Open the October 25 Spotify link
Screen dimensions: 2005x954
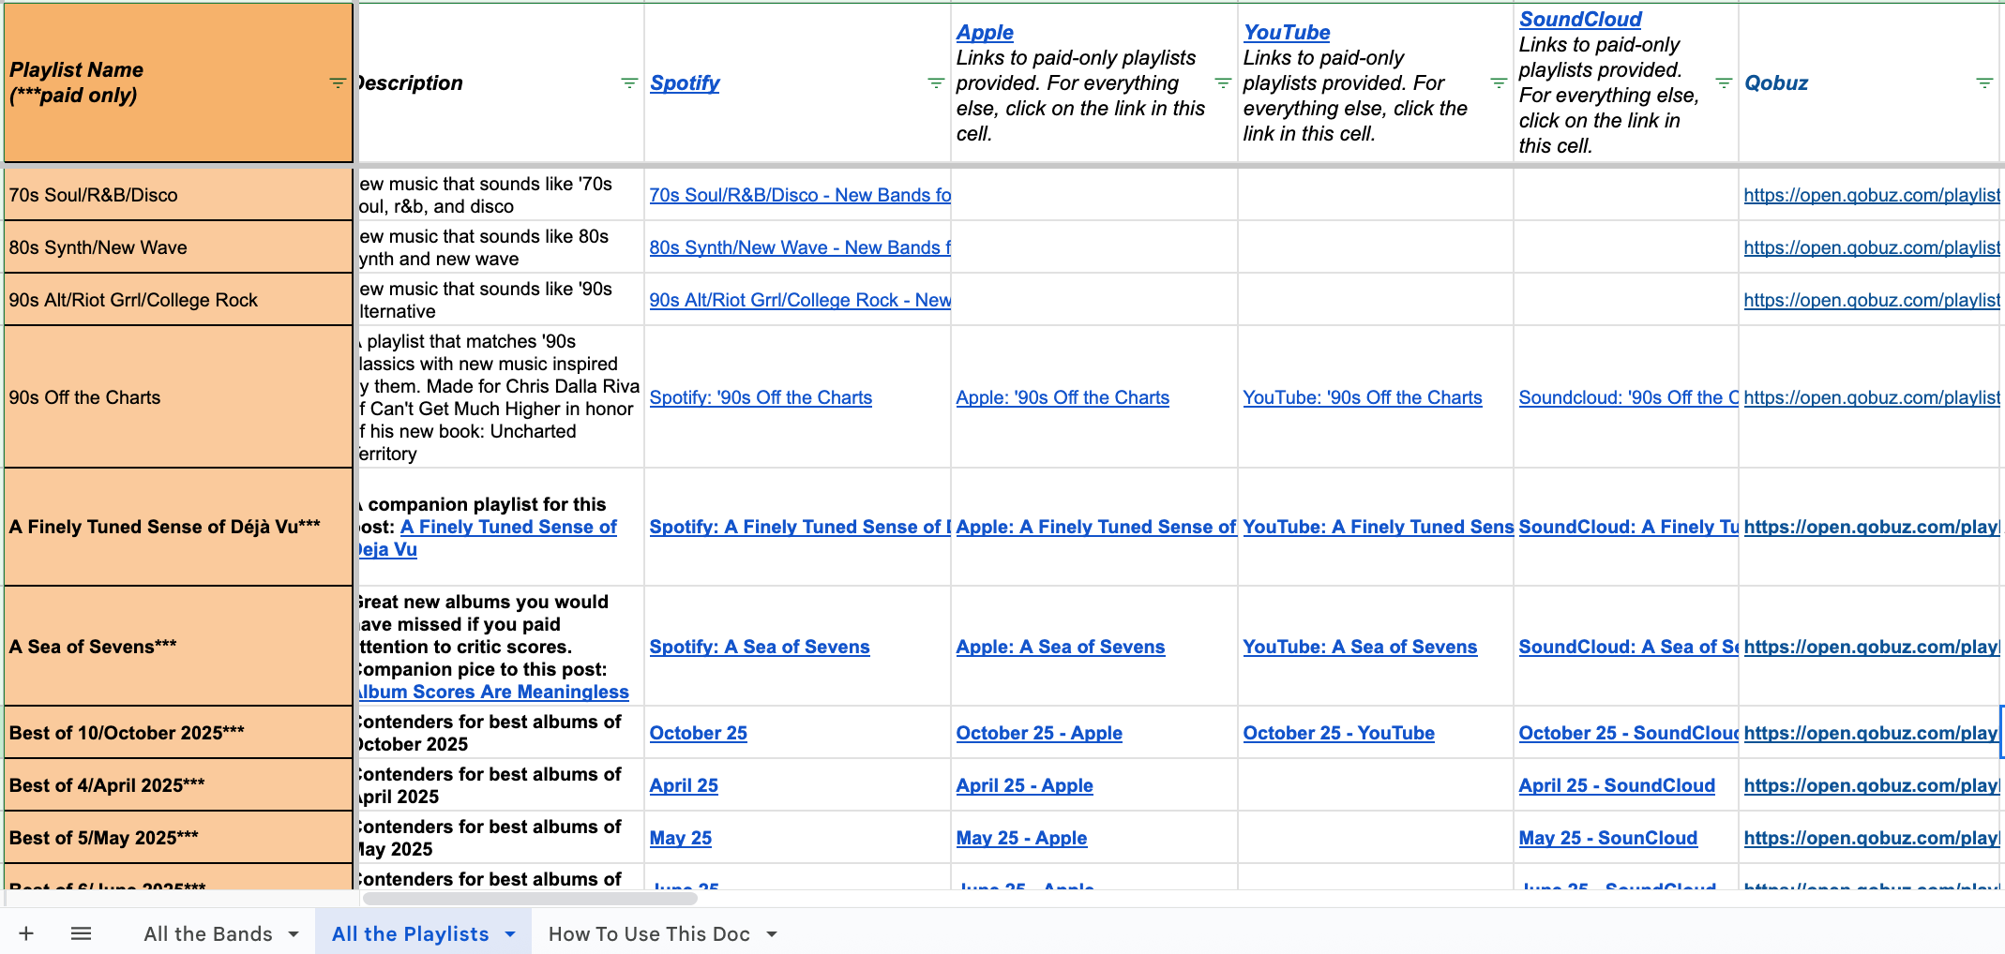click(x=699, y=733)
